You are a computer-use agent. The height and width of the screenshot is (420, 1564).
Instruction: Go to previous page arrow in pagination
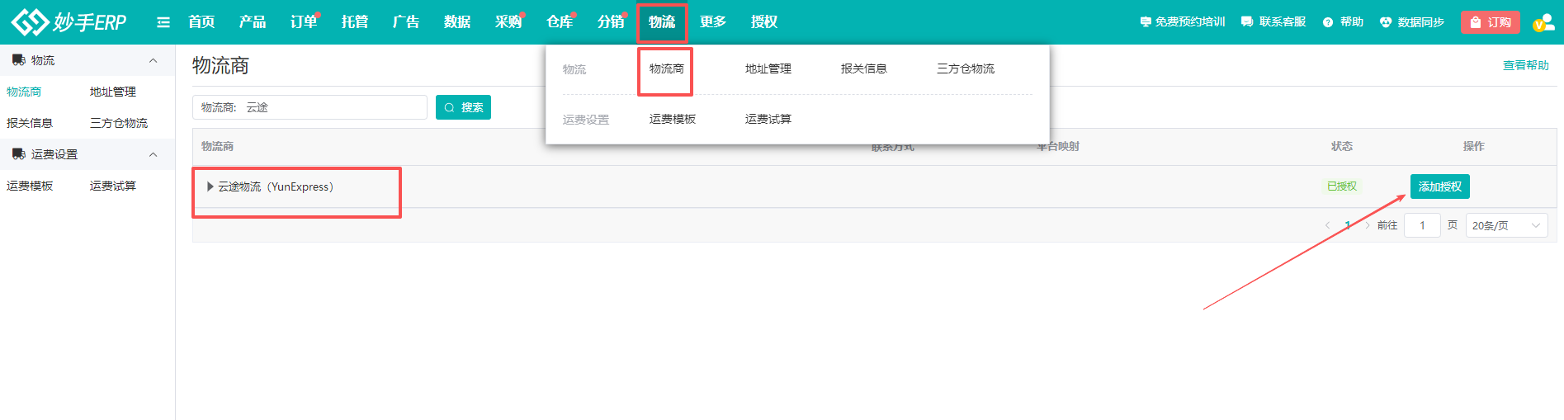(1327, 225)
